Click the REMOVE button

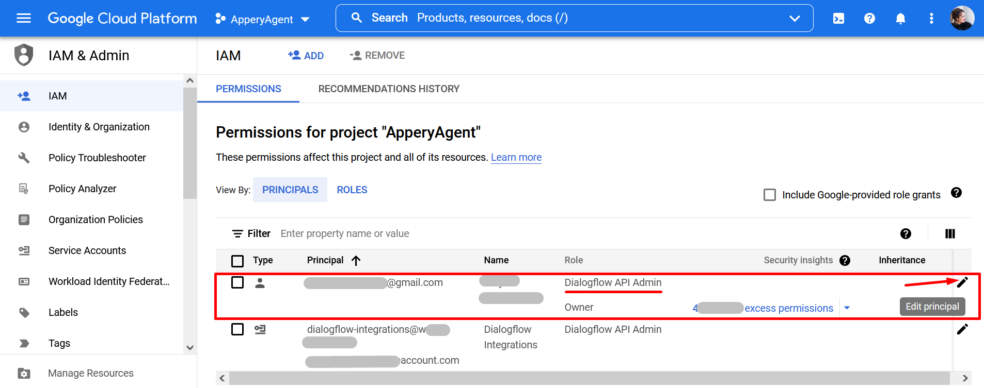[377, 55]
